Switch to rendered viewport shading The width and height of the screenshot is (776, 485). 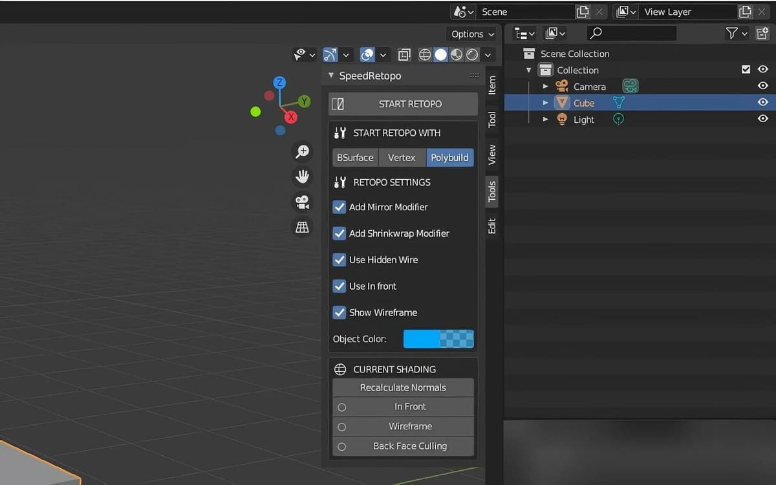click(472, 55)
